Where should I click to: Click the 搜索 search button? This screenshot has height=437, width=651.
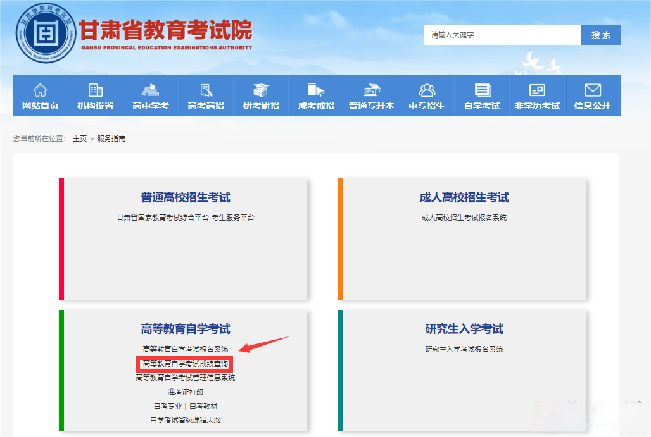coord(600,35)
